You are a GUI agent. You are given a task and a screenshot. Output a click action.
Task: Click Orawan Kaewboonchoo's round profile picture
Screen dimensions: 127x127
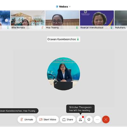point(63,74)
